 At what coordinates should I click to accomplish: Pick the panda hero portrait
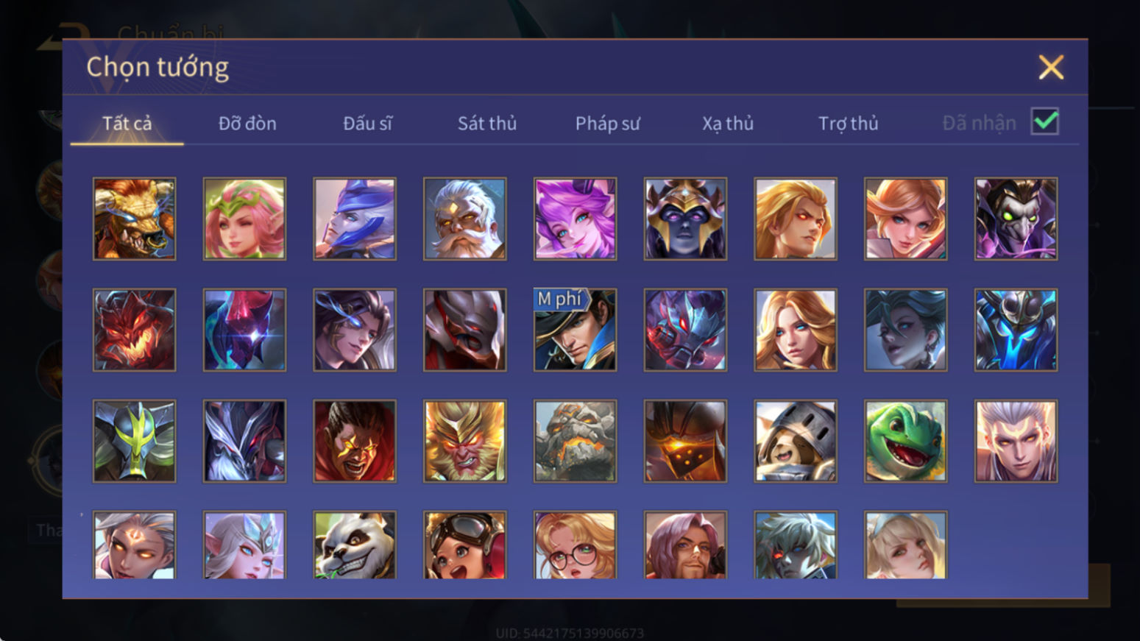point(355,545)
